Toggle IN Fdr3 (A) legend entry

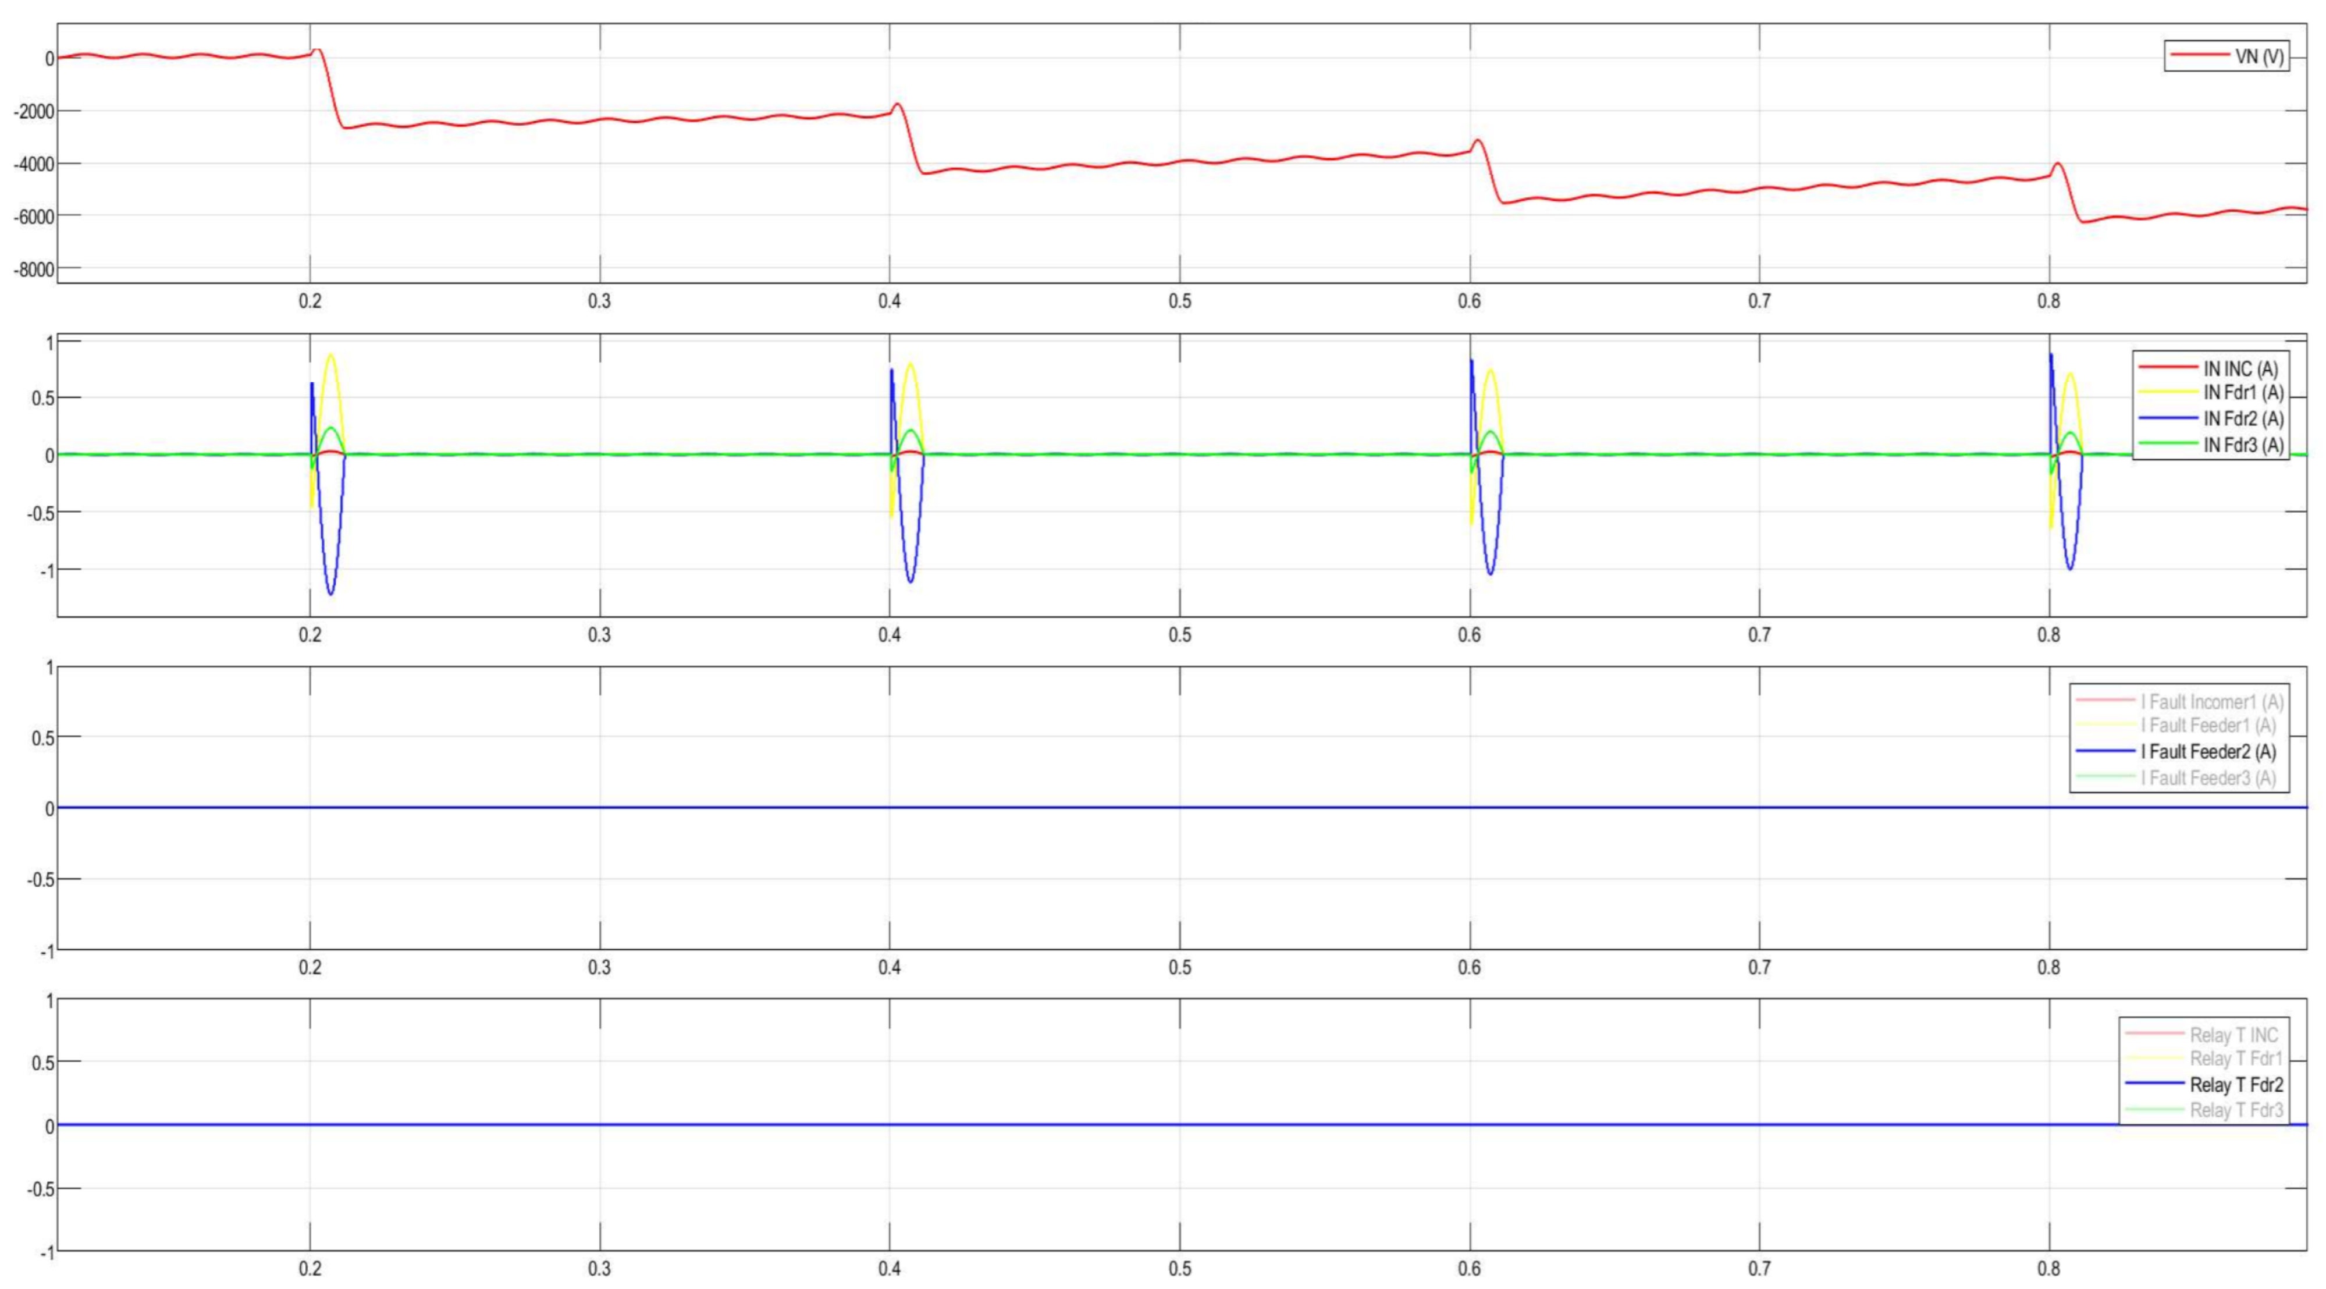tap(2243, 445)
